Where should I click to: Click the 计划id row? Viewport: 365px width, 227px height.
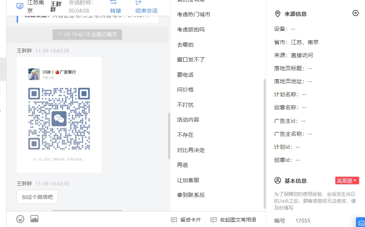coord(287,147)
